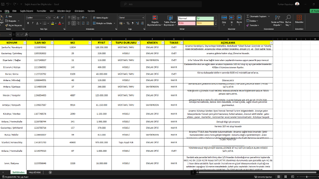Open the KONUM column filter dropdown
The height and width of the screenshot is (179, 319).
coord(25,43)
